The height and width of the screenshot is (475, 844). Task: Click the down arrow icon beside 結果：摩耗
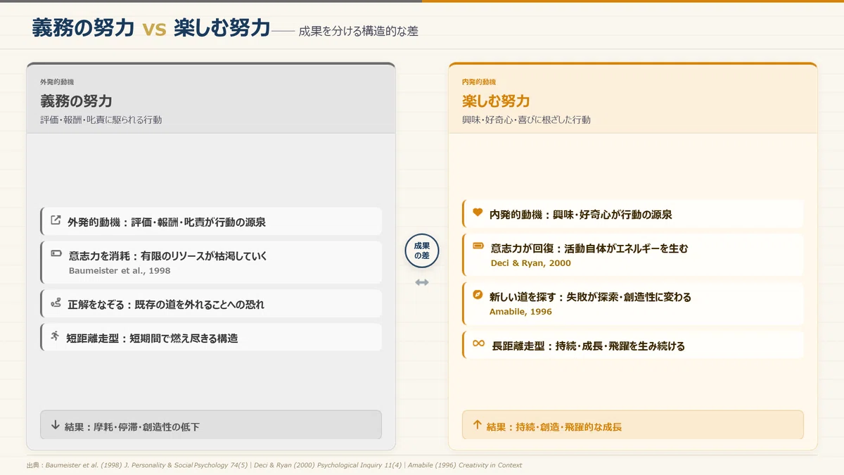(55, 425)
